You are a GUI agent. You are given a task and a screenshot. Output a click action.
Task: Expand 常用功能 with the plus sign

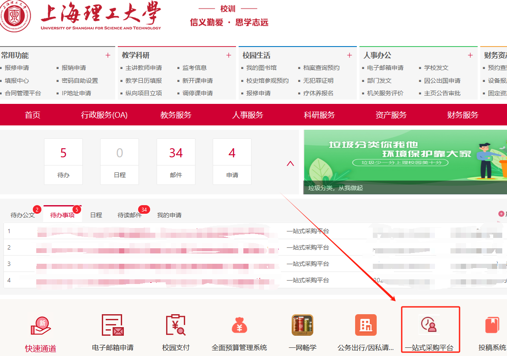[x=108, y=55]
